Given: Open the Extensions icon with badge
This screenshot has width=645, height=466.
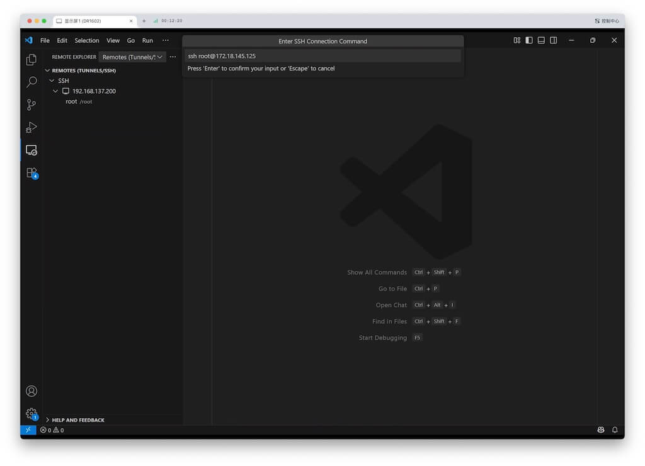Looking at the screenshot, I should (x=31, y=173).
